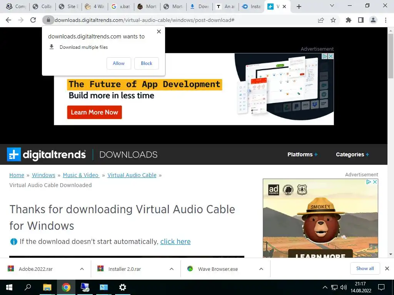Show hidden system tray icons
Screen dimensions: 394x295
pyautogui.click(x=325, y=287)
